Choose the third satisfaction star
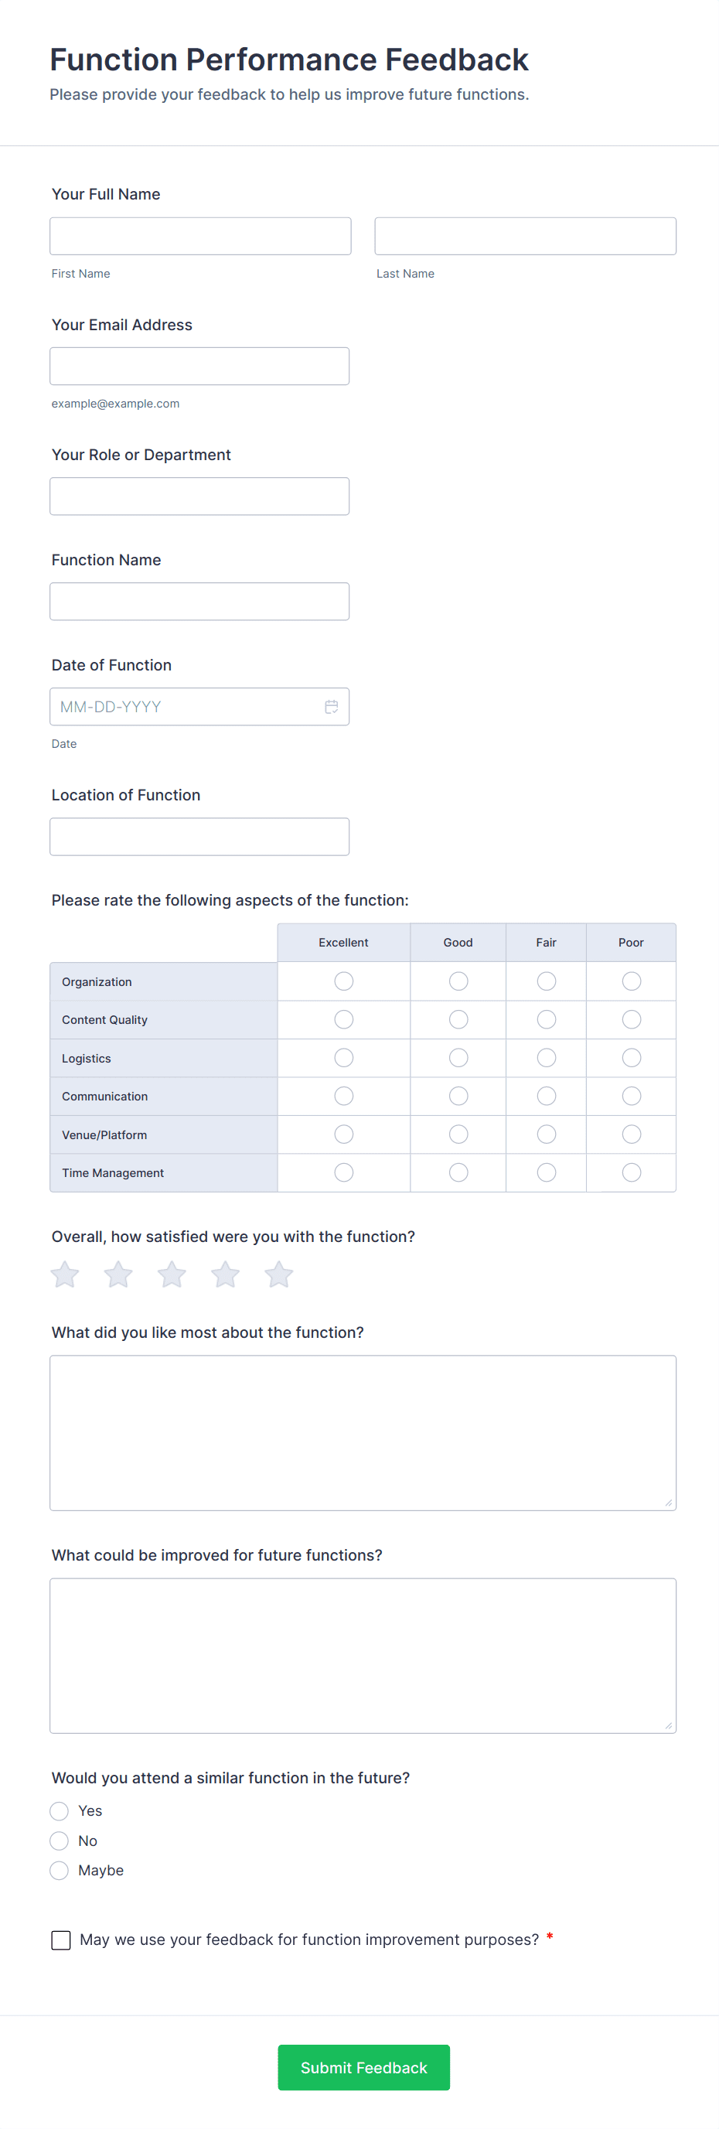 click(x=172, y=1274)
